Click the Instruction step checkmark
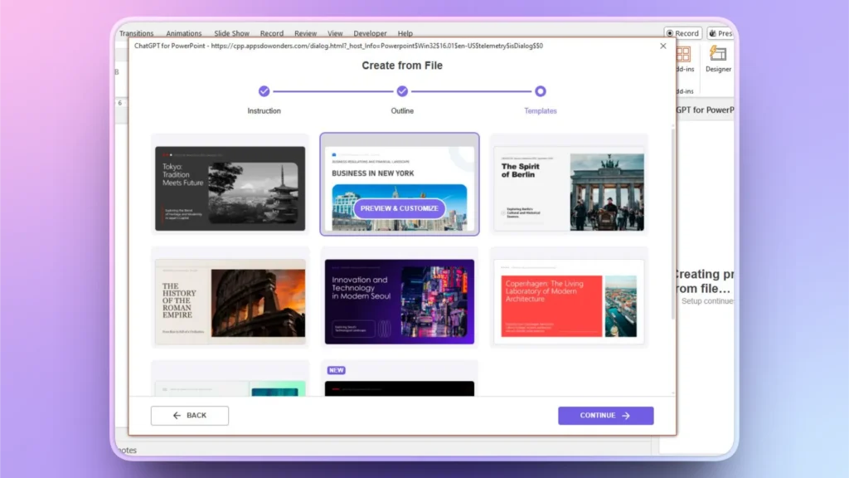The width and height of the screenshot is (849, 478). point(264,92)
